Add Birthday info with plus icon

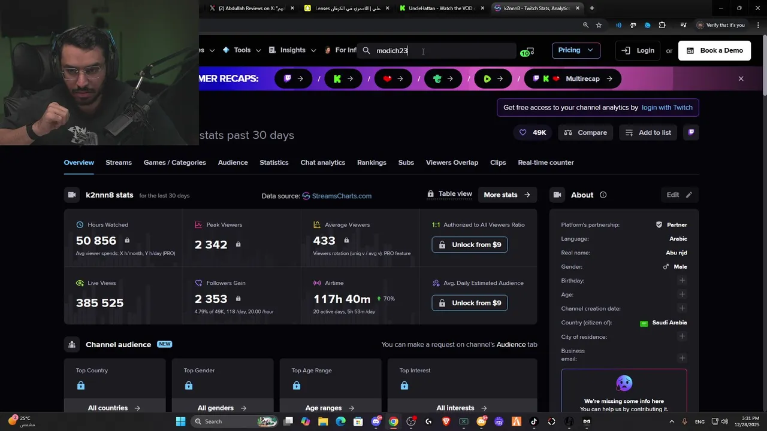(x=682, y=280)
